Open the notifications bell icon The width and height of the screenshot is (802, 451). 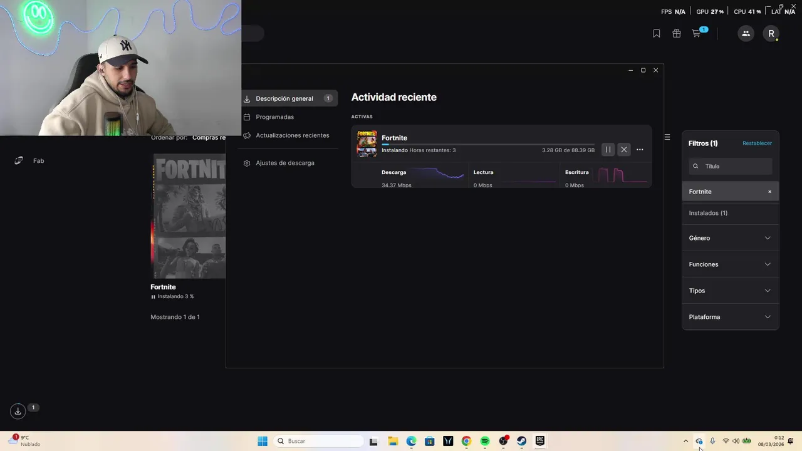pos(791,441)
